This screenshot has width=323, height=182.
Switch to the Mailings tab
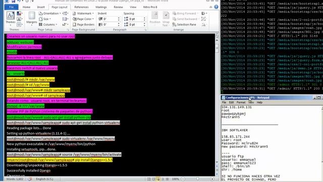pyautogui.click(x=101, y=7)
